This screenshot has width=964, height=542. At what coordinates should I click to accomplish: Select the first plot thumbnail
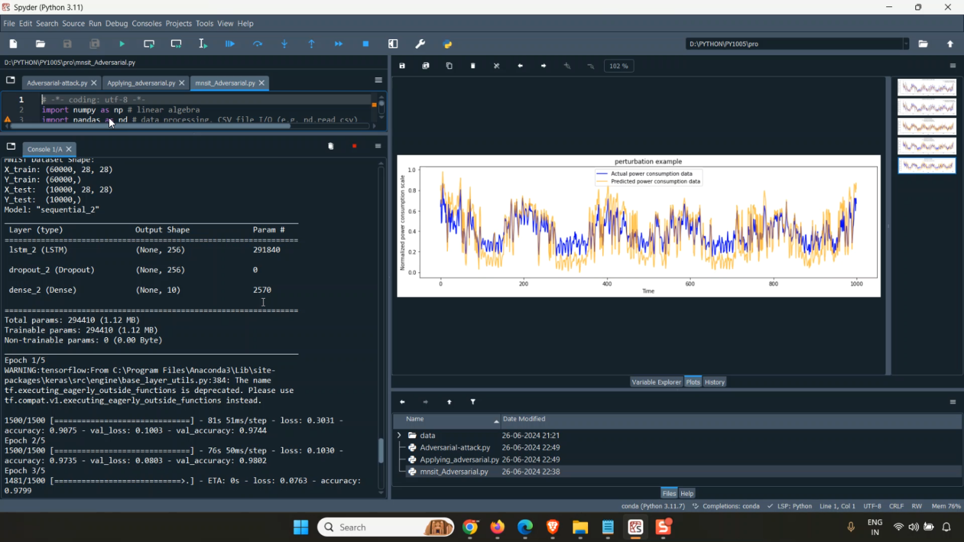coord(927,87)
